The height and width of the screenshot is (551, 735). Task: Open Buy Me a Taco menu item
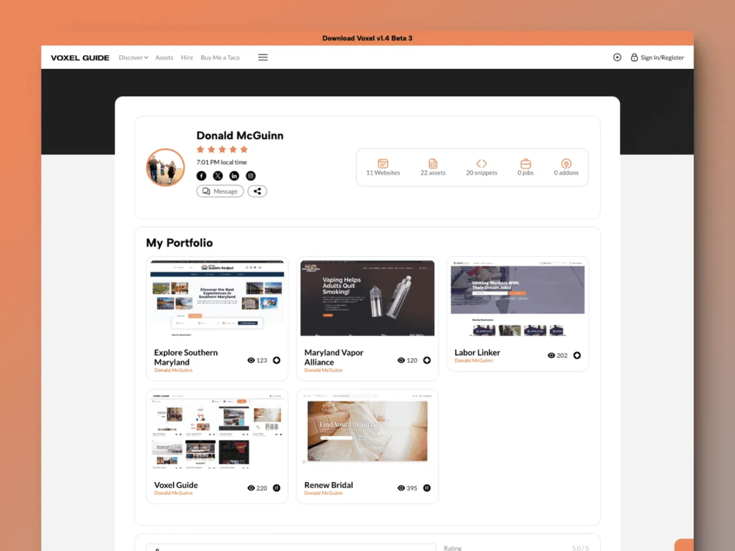(220, 57)
